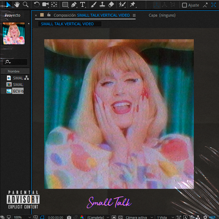
Task: Click the SMALL TALK VERTICAL VIDEO breadcrumb
Action: click(x=67, y=24)
